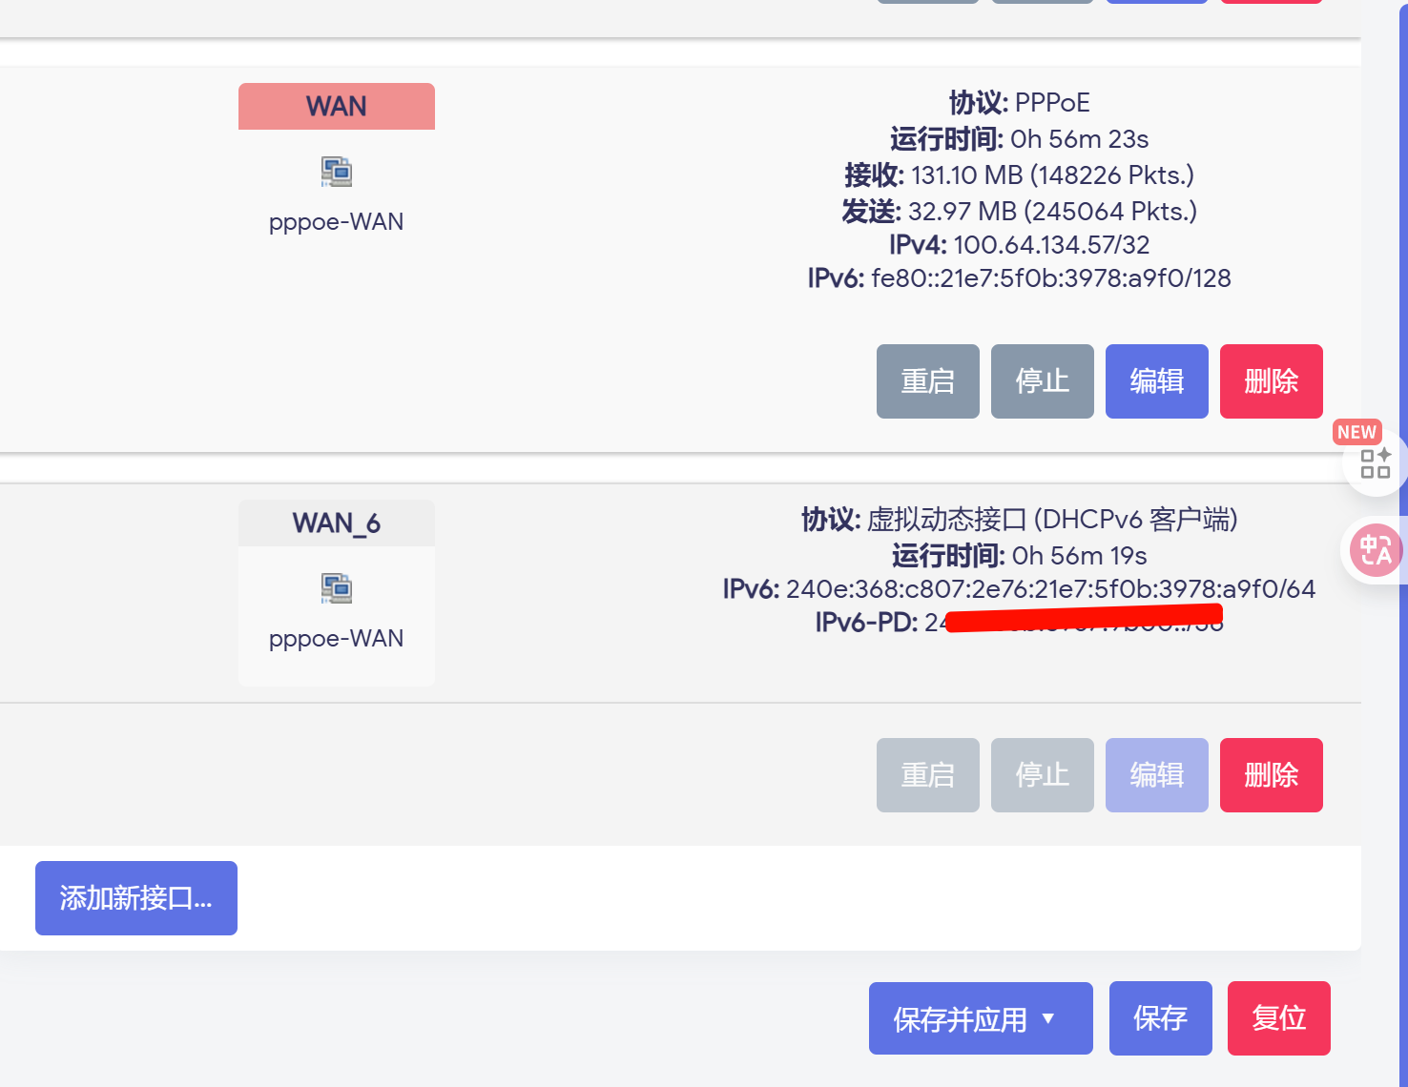The image size is (1408, 1087).
Task: Click the WAN_6 interface network device icon
Action: (x=336, y=588)
